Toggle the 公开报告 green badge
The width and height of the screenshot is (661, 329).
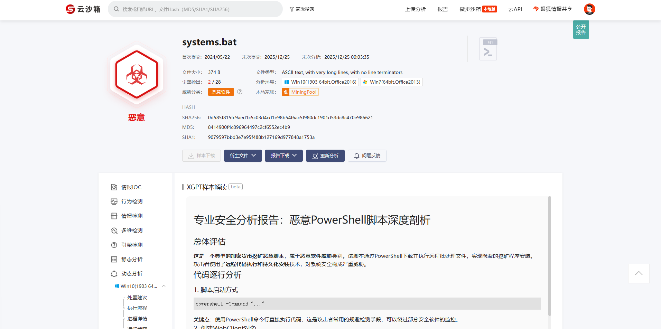[581, 30]
